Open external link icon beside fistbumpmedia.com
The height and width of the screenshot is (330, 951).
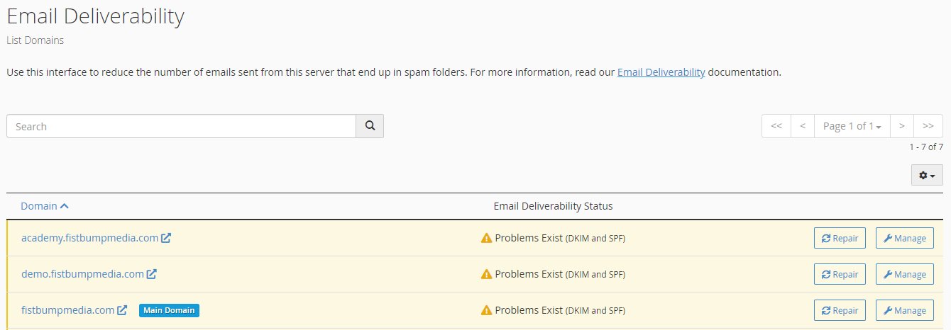[122, 310]
